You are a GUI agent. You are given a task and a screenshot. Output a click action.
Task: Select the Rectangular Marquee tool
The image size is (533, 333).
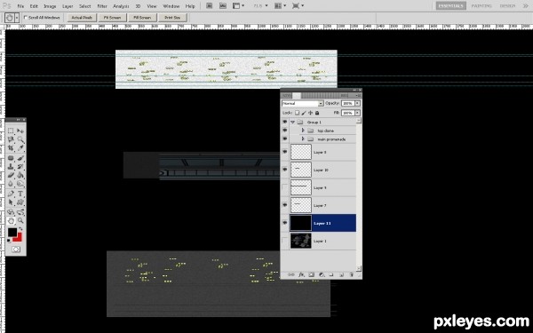[x=11, y=131]
